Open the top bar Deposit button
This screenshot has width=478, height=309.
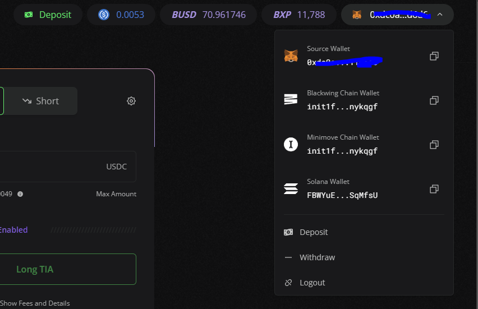point(48,15)
